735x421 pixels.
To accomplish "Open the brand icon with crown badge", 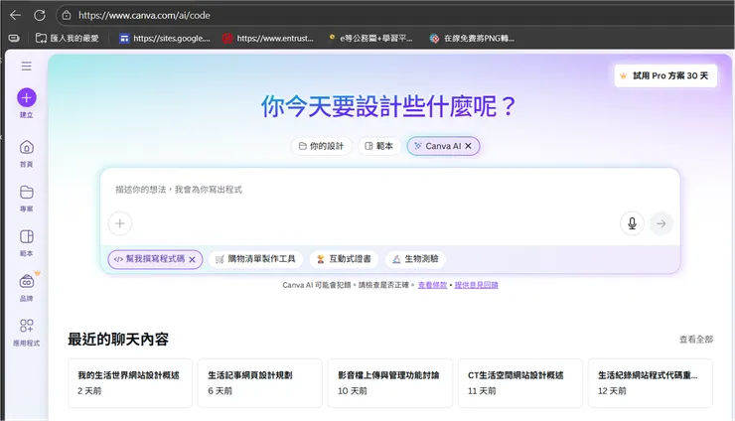I will [x=27, y=281].
